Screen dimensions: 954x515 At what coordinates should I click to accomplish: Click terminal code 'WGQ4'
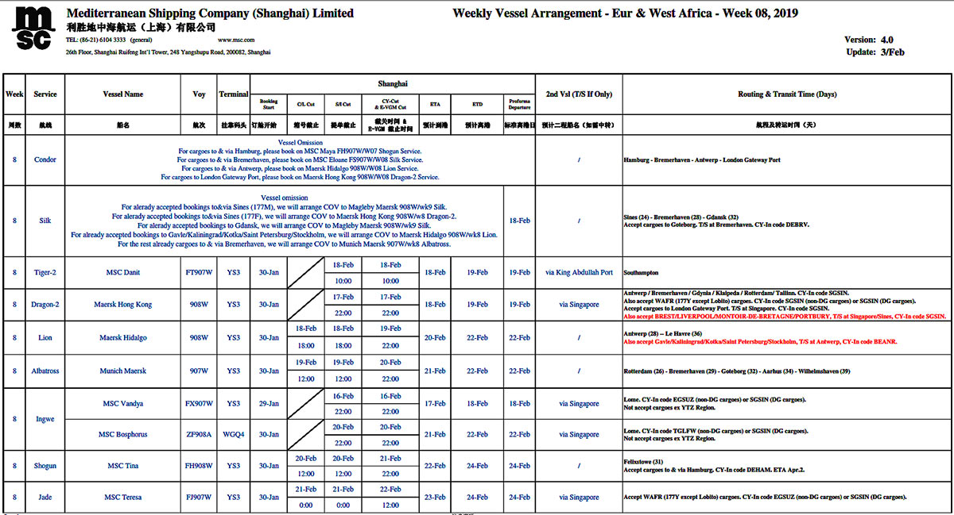(234, 435)
